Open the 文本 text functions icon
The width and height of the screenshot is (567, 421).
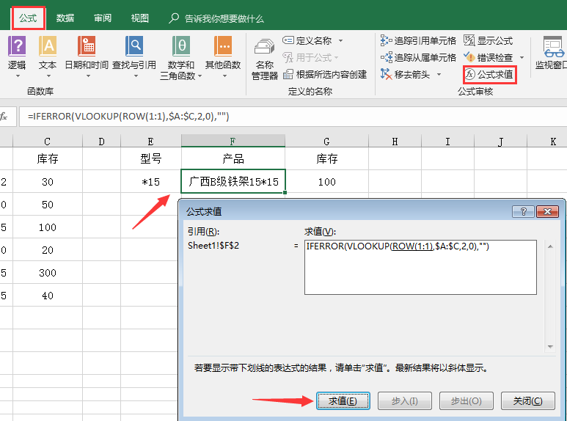coord(48,46)
